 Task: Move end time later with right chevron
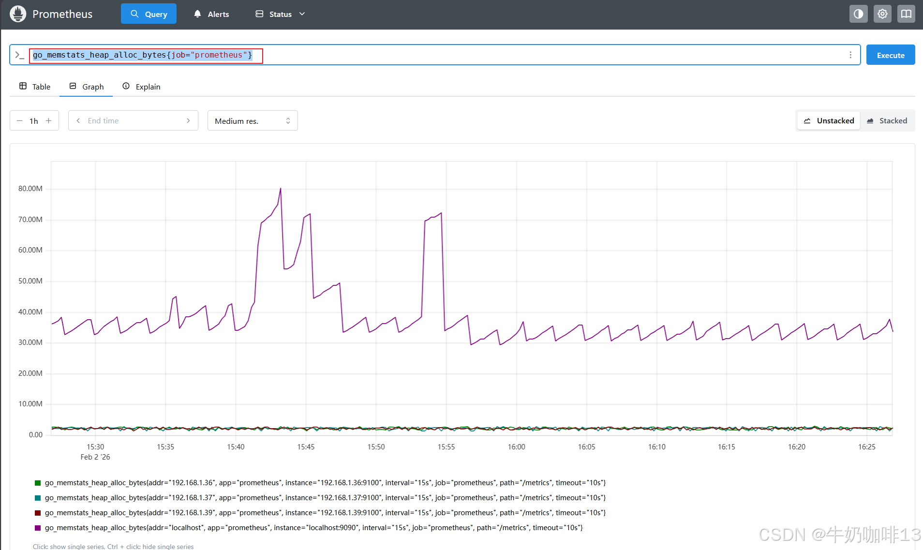188,121
